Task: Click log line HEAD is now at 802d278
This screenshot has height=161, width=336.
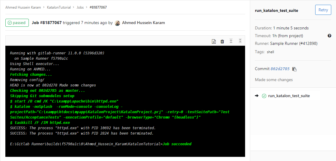Action: click(x=53, y=85)
